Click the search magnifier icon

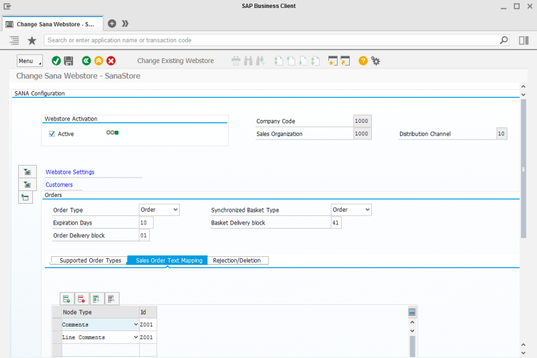coord(504,40)
